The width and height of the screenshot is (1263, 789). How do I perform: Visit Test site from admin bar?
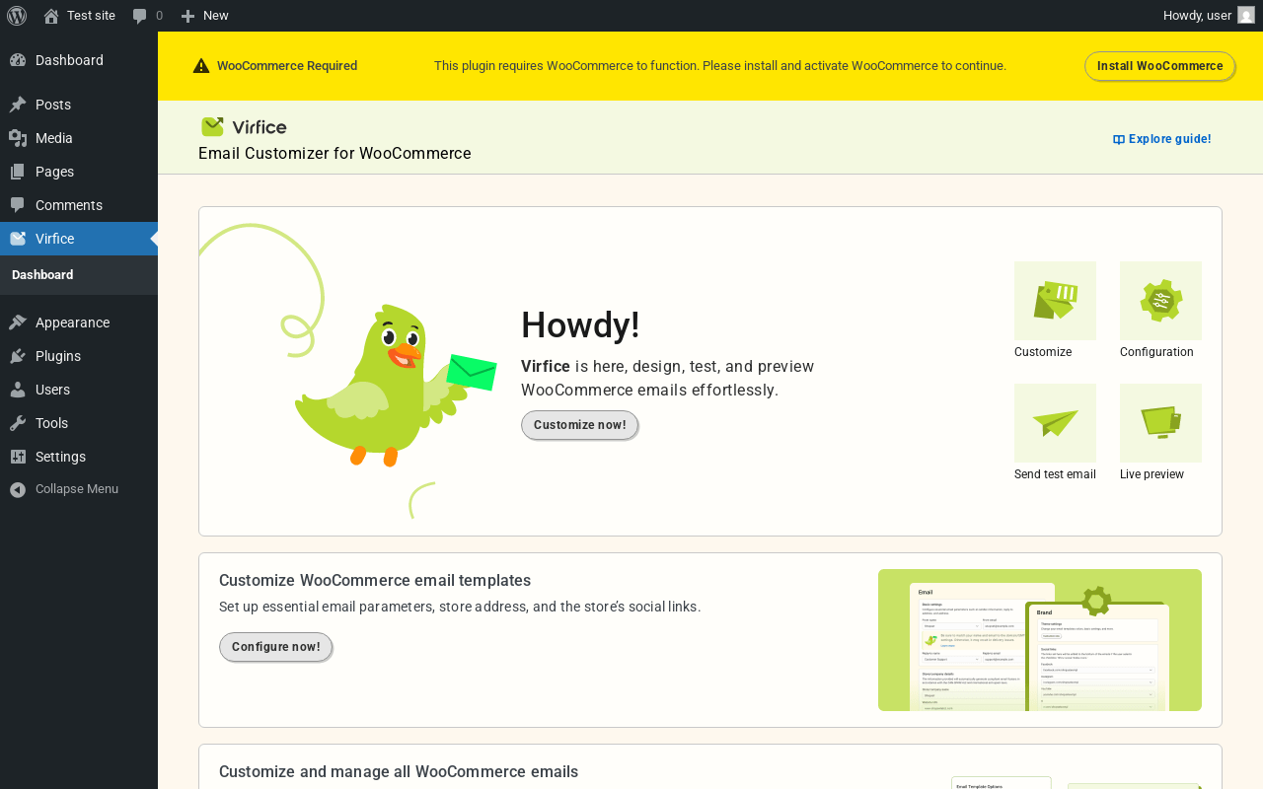(x=80, y=16)
